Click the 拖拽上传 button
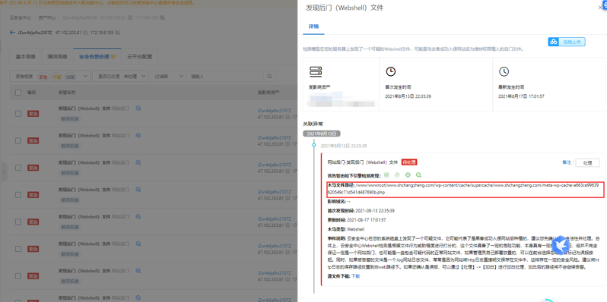 pyautogui.click(x=567, y=42)
